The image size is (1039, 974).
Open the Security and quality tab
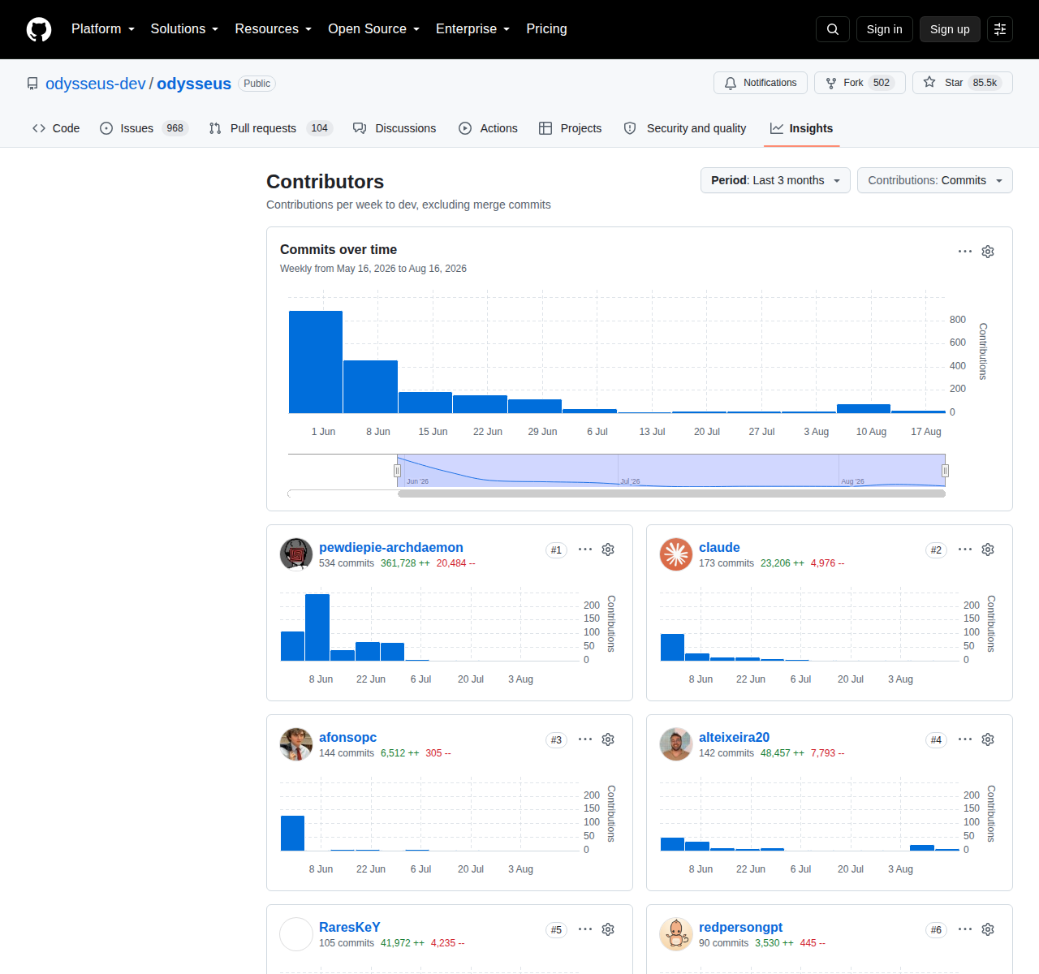(x=687, y=128)
